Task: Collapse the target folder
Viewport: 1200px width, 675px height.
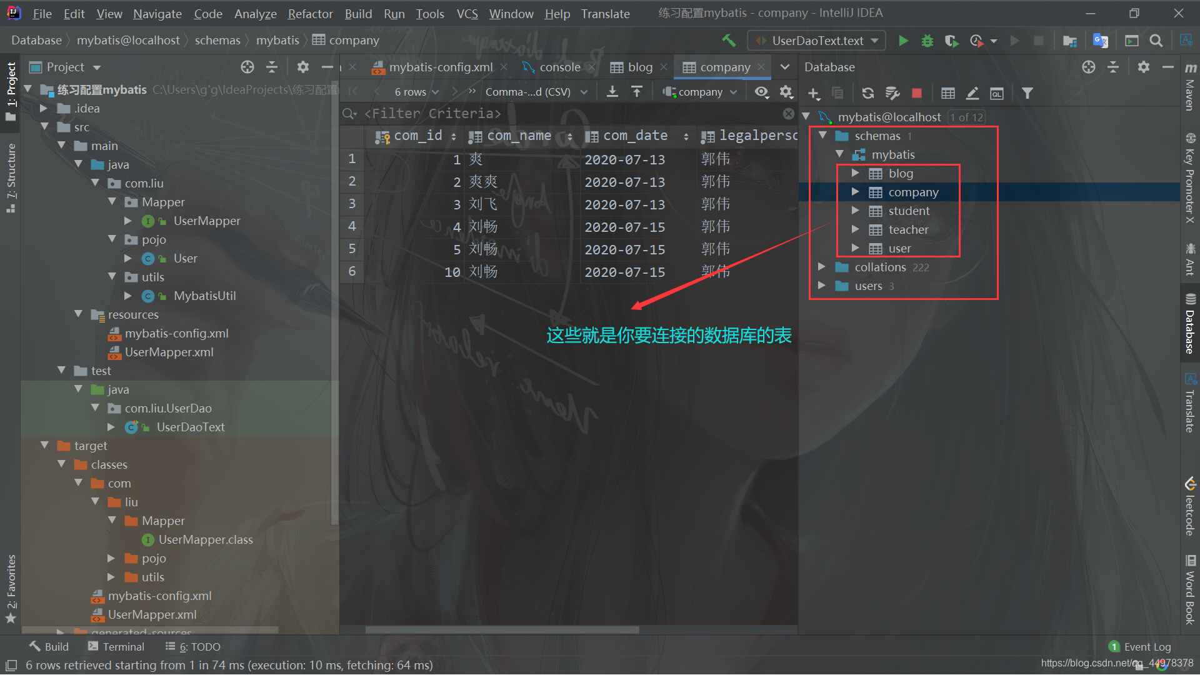Action: [44, 446]
